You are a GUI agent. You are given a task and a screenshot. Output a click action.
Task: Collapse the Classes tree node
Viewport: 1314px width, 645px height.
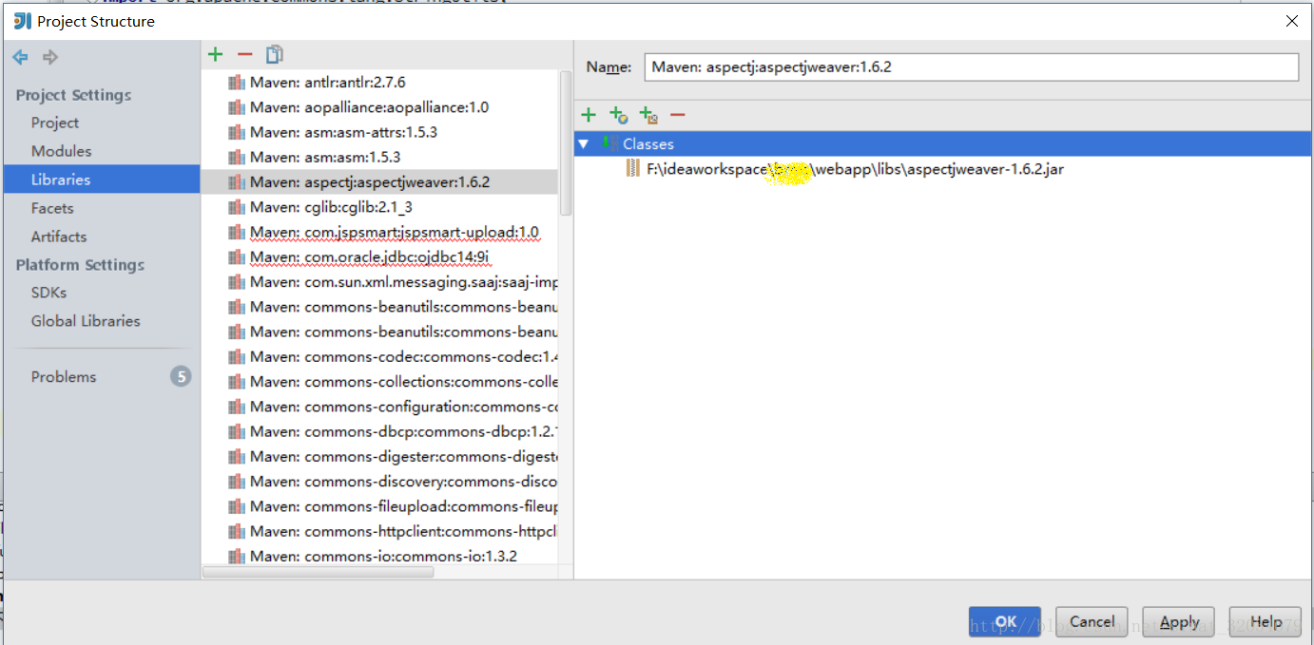click(x=583, y=143)
